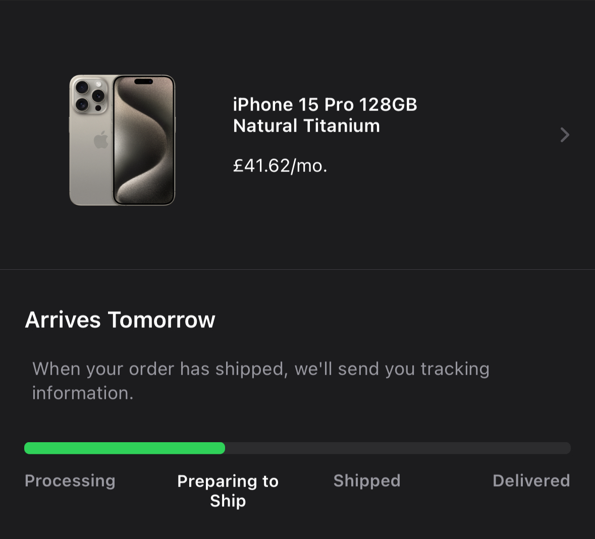The width and height of the screenshot is (595, 539).
Task: Click the right end of green progress fill
Action: click(221, 448)
